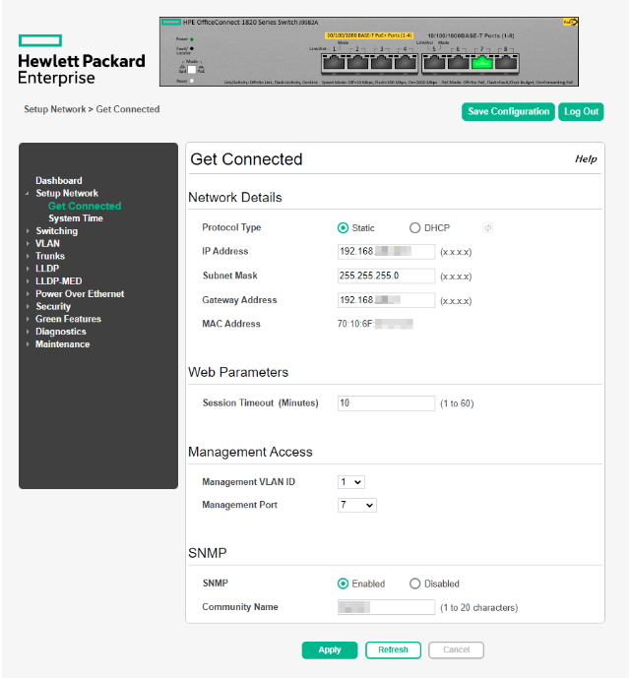The image size is (631, 678).
Task: Select the Static protocol type
Action: pyautogui.click(x=343, y=228)
